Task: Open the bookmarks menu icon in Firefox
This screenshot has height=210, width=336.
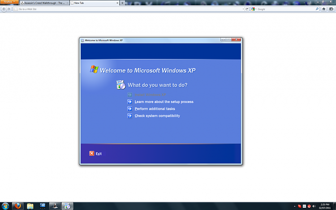Action: tap(331, 9)
